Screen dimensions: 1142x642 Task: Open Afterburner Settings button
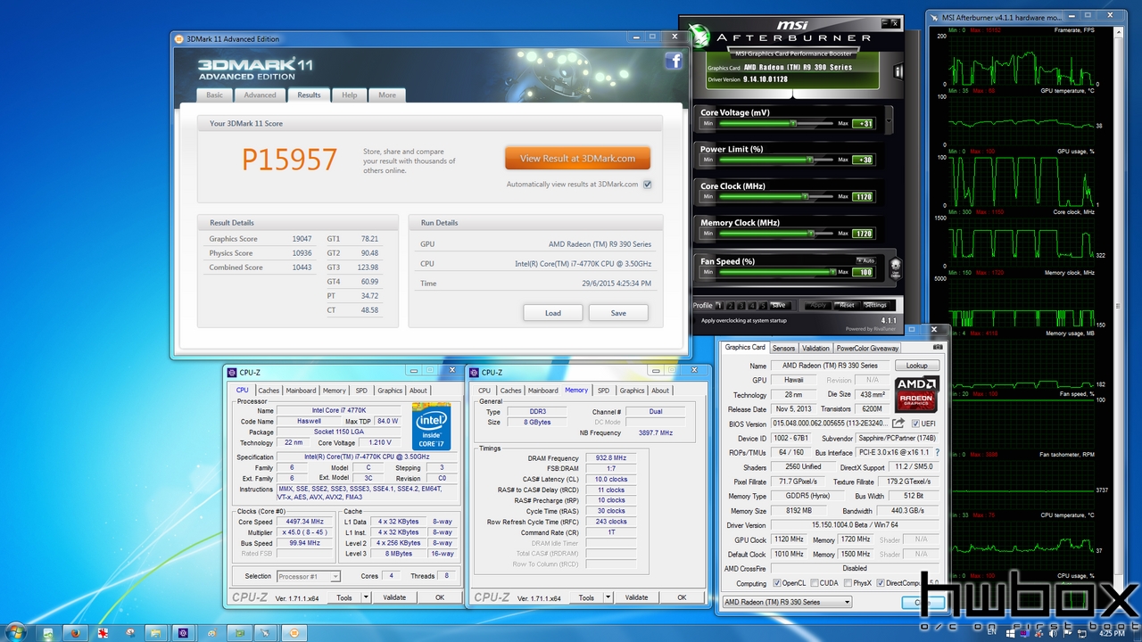point(875,305)
